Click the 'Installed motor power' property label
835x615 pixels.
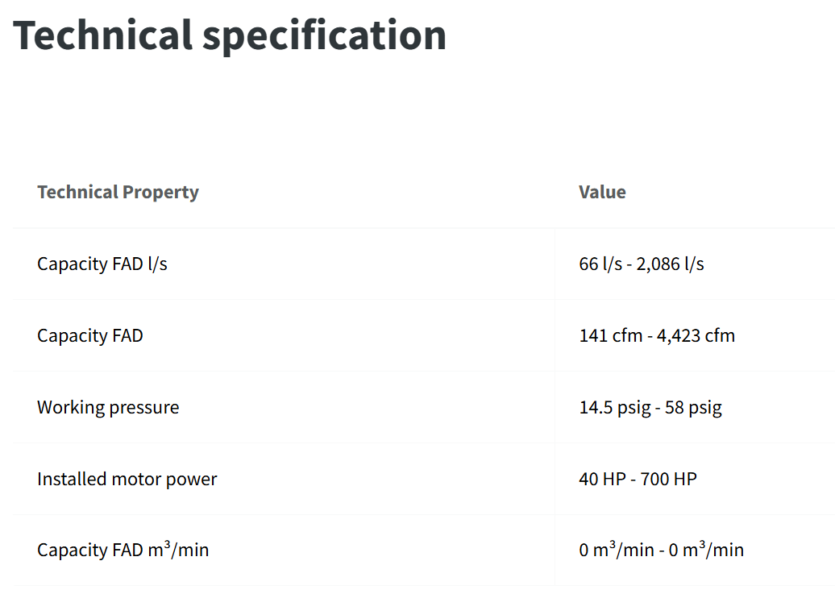coord(127,479)
